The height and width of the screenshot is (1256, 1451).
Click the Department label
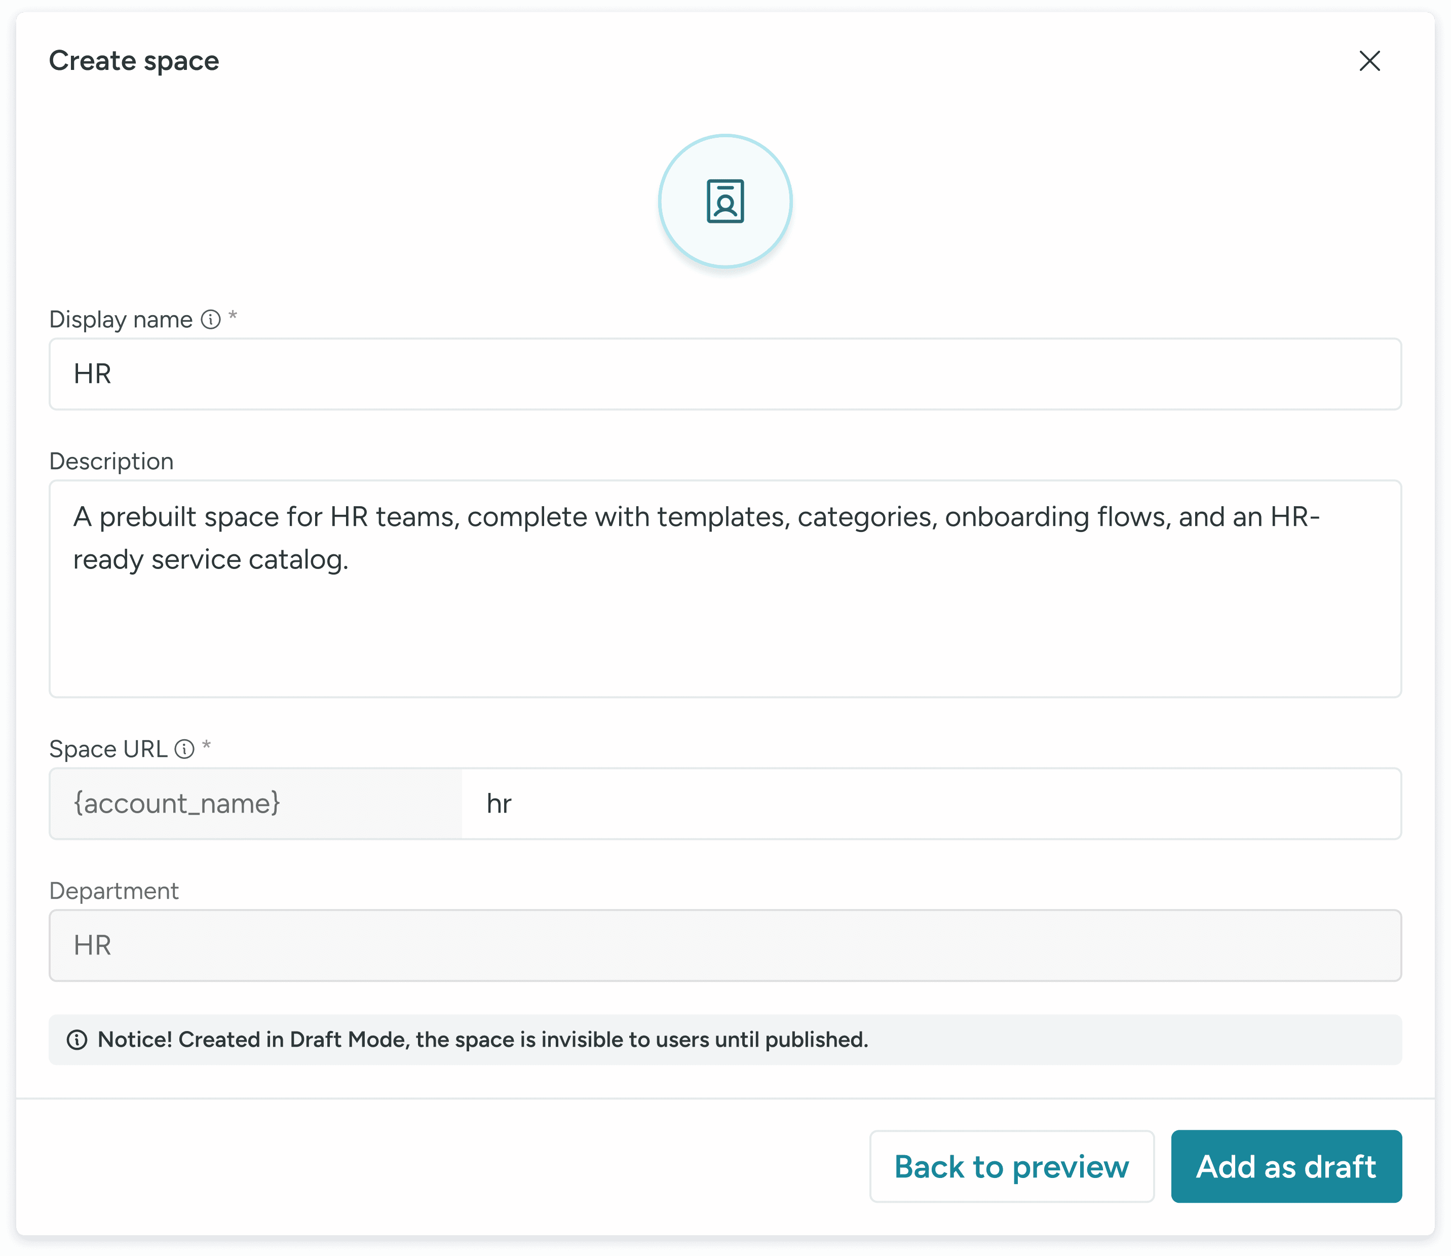(x=113, y=891)
